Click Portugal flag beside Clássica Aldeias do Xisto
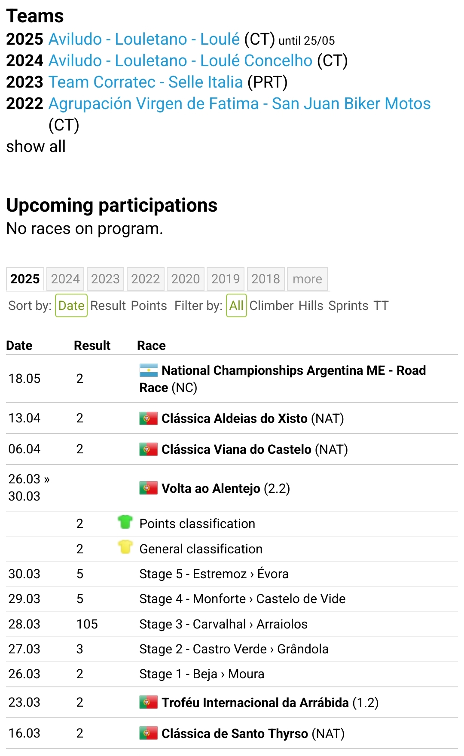Screen dimensions: 464x756 coord(149,418)
